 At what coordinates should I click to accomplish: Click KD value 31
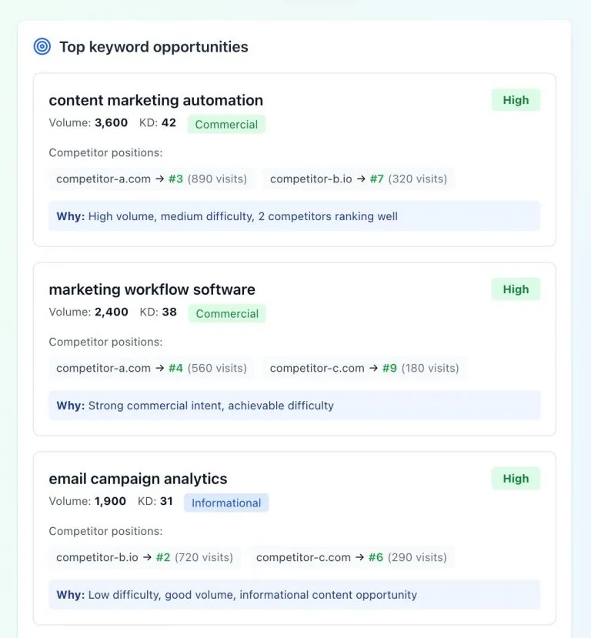click(x=166, y=501)
